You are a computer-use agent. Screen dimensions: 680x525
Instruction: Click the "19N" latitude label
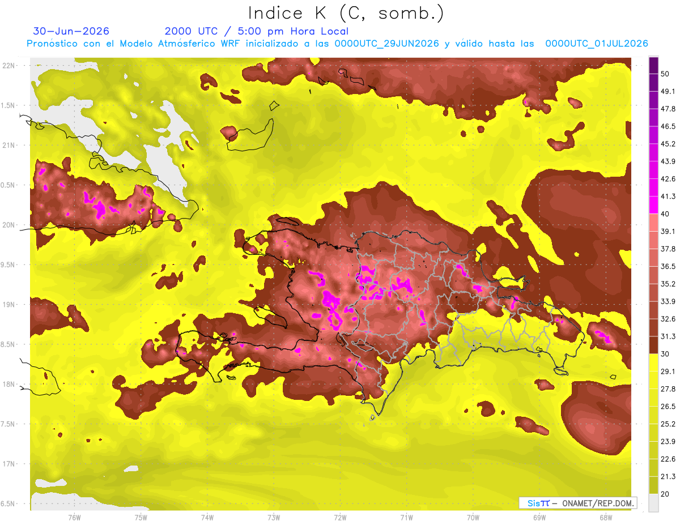9,305
